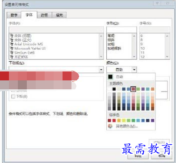The image size is (176, 163).
Task: Pick the selected red theme color swatch
Action: click(x=134, y=89)
